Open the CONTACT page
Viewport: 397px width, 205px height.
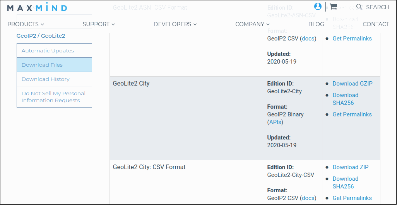[x=376, y=24]
